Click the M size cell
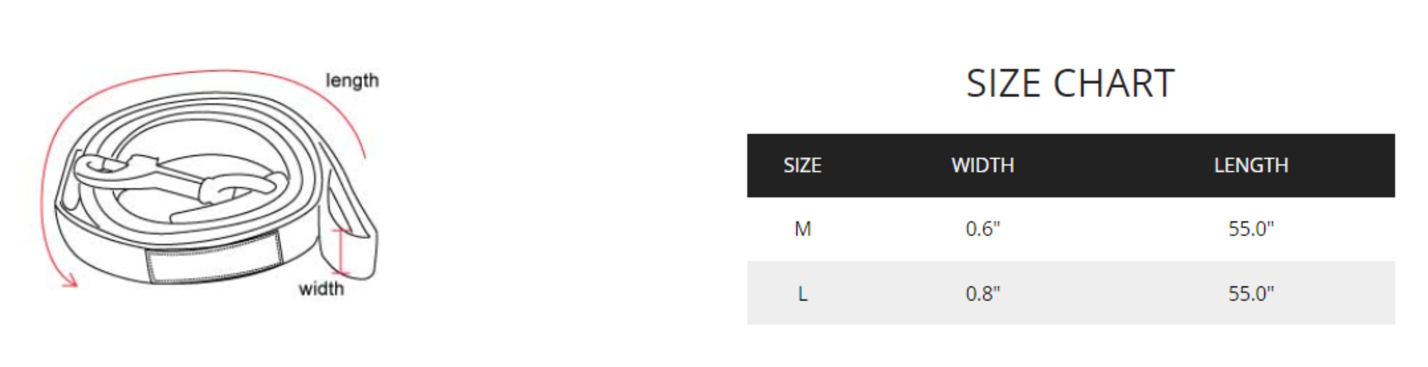Viewport: 1428px width, 367px height. click(803, 229)
